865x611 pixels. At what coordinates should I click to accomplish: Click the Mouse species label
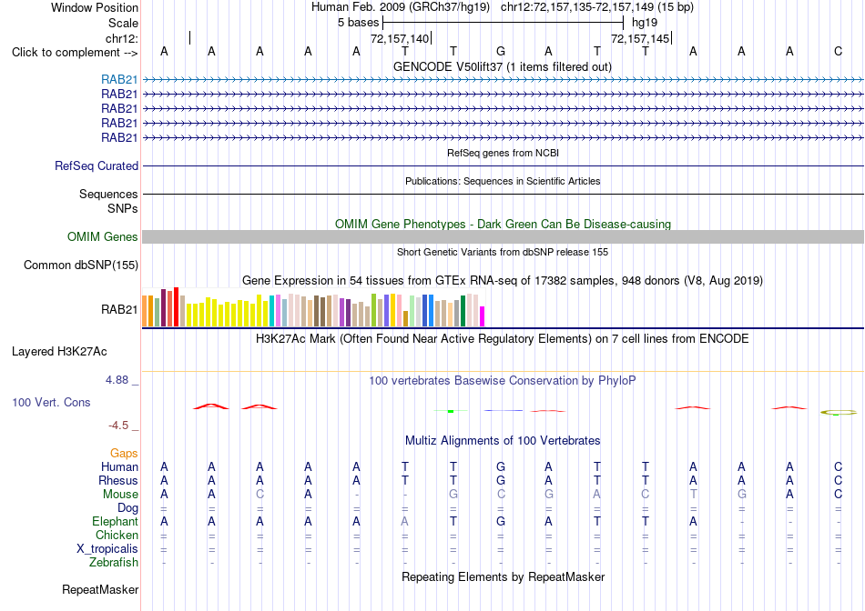point(120,495)
